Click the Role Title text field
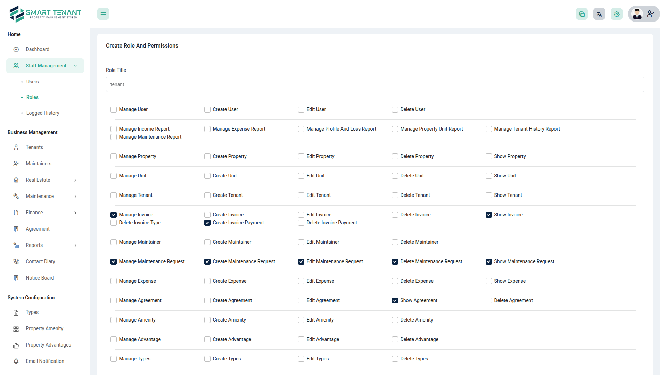The height and width of the screenshot is (375, 667). [x=374, y=84]
